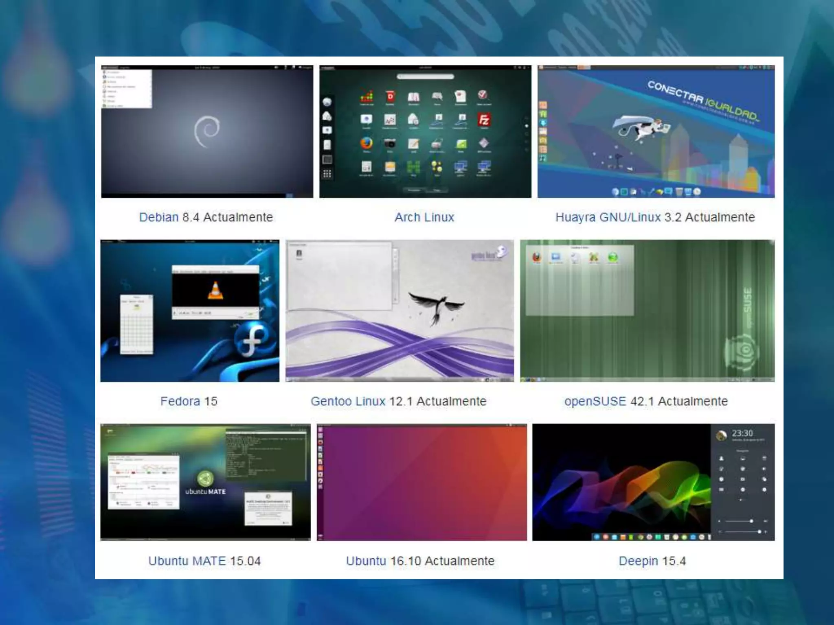Open the Huayra Conectar Igualdad screenshot thumbnail
834x625 pixels.
[656, 131]
